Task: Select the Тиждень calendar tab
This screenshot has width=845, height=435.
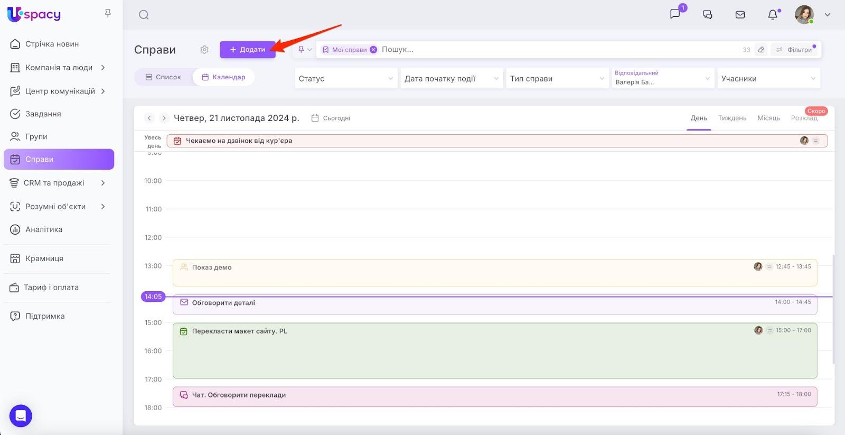Action: 732,118
